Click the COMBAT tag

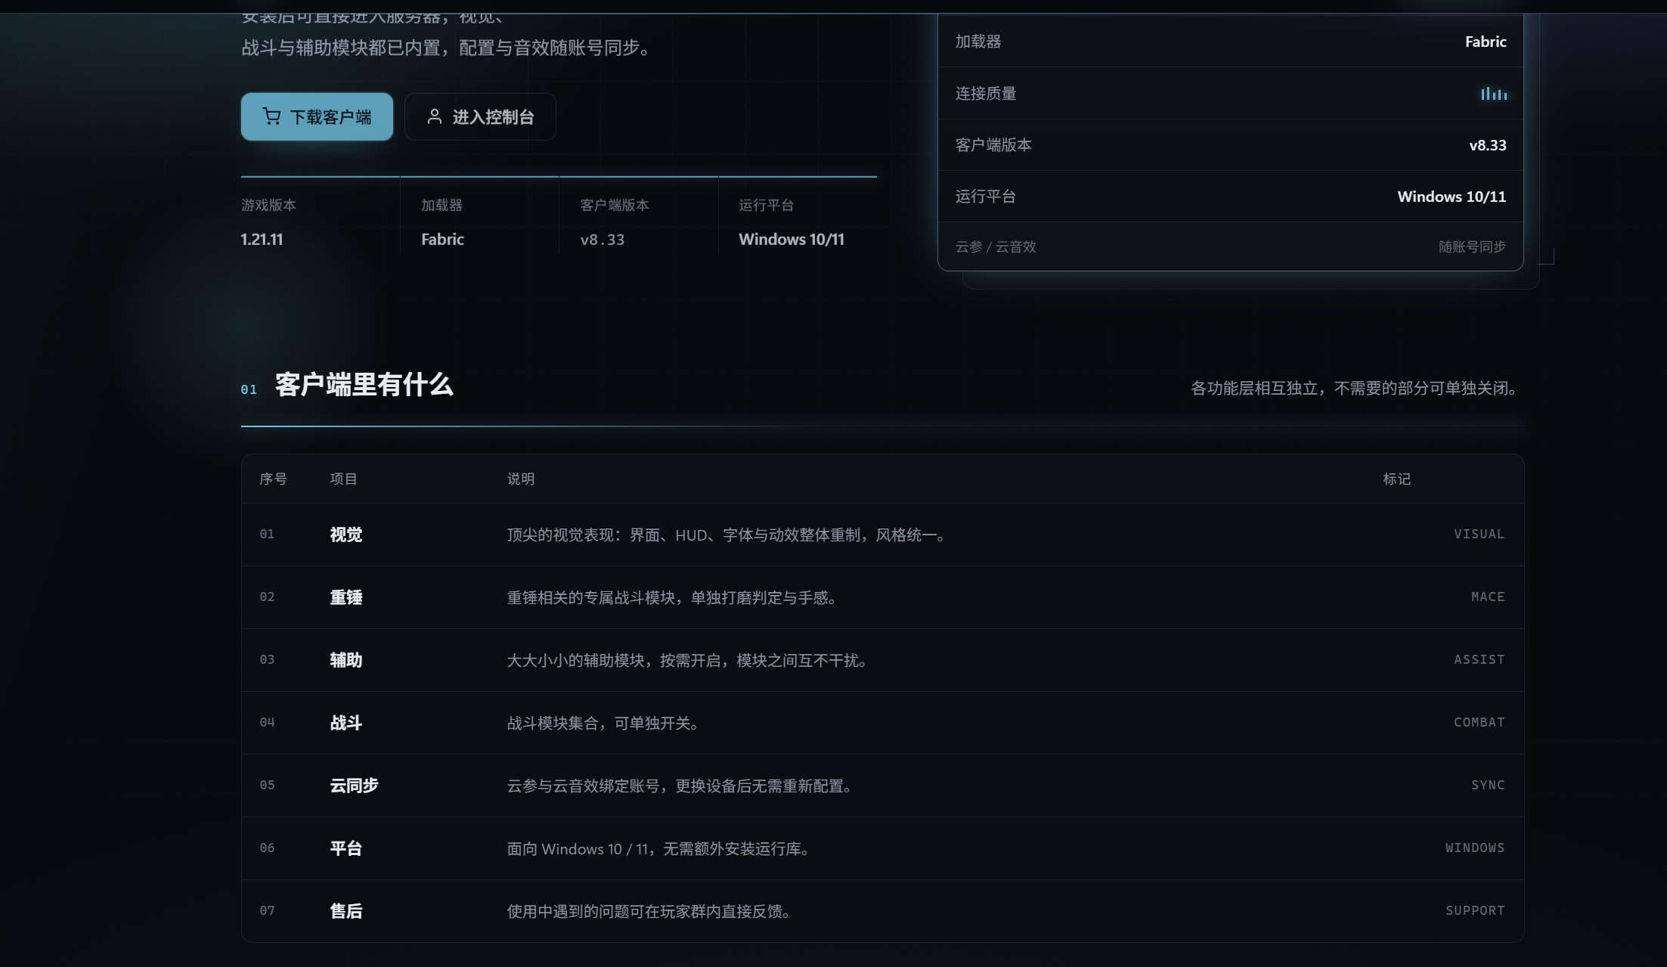click(1479, 722)
